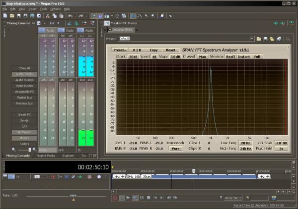Click the Mixing Console zoom slider handle
The image size is (298, 209).
point(30,150)
